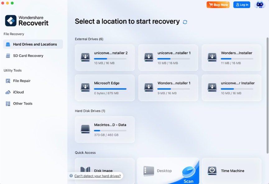Click the Buy Now button
This screenshot has height=184, width=269.
tap(218, 5)
